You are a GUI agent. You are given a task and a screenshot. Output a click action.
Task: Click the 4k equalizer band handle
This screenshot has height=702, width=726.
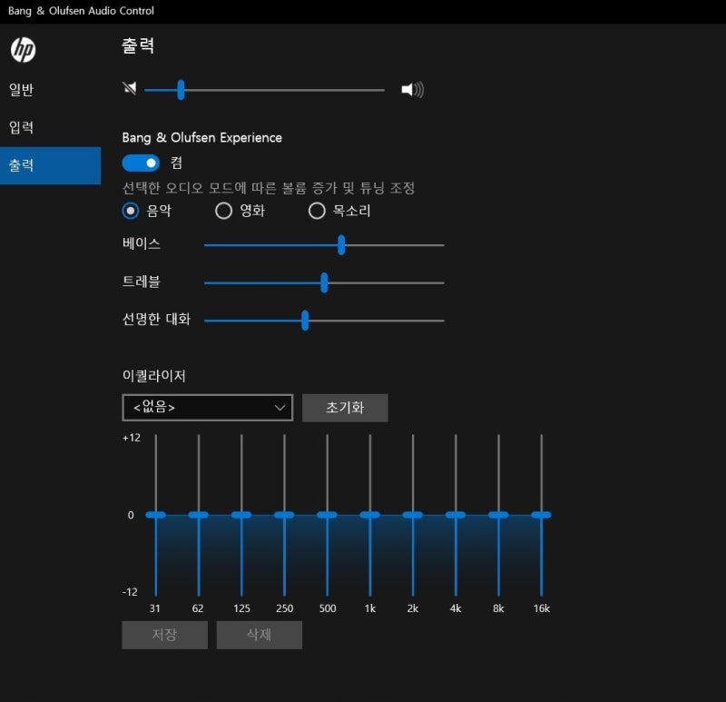click(x=456, y=515)
